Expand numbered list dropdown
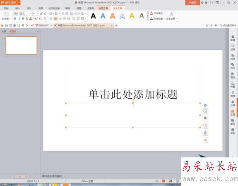The width and height of the screenshot is (238, 186). [59, 13]
